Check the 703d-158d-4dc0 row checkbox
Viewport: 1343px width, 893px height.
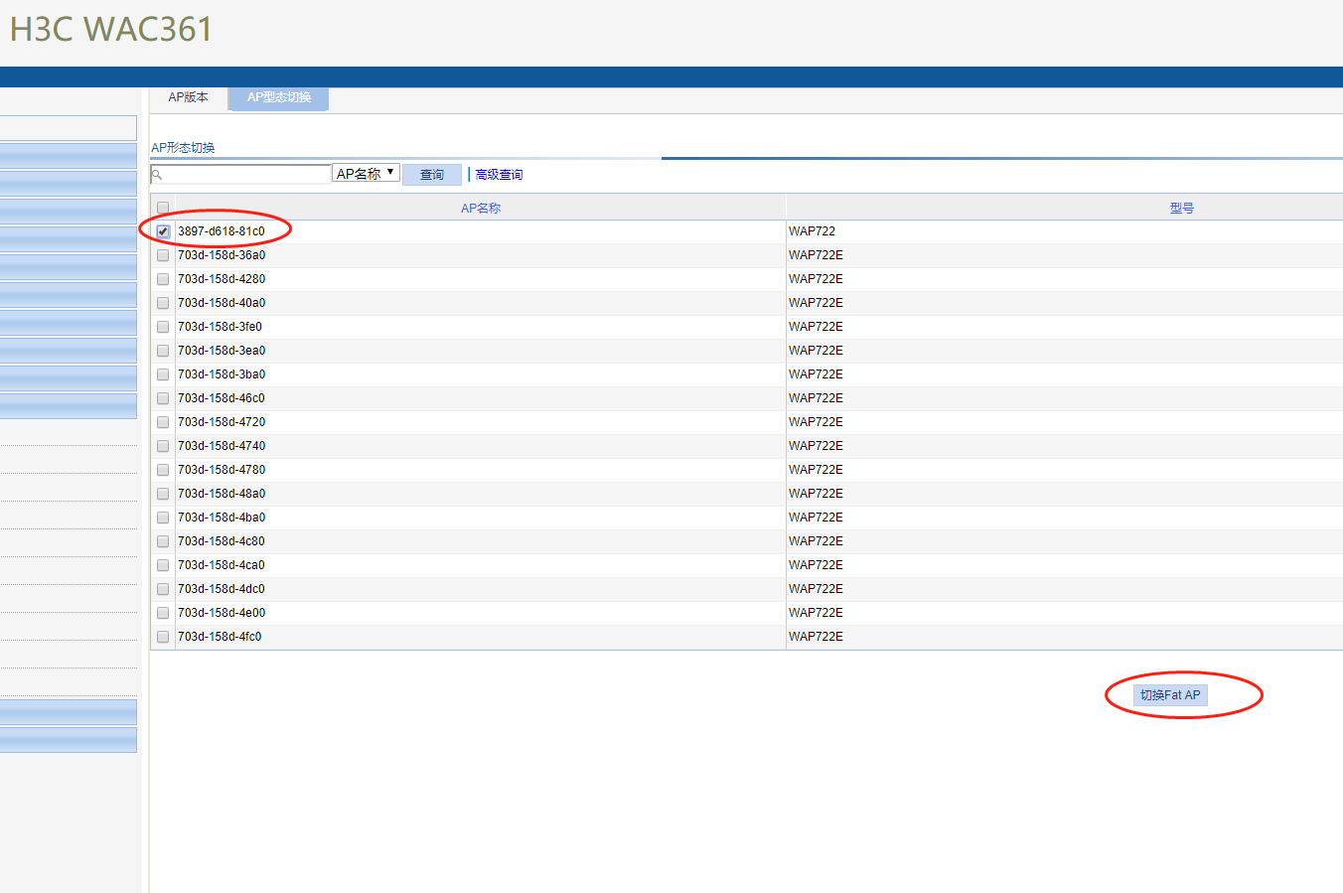pos(163,589)
